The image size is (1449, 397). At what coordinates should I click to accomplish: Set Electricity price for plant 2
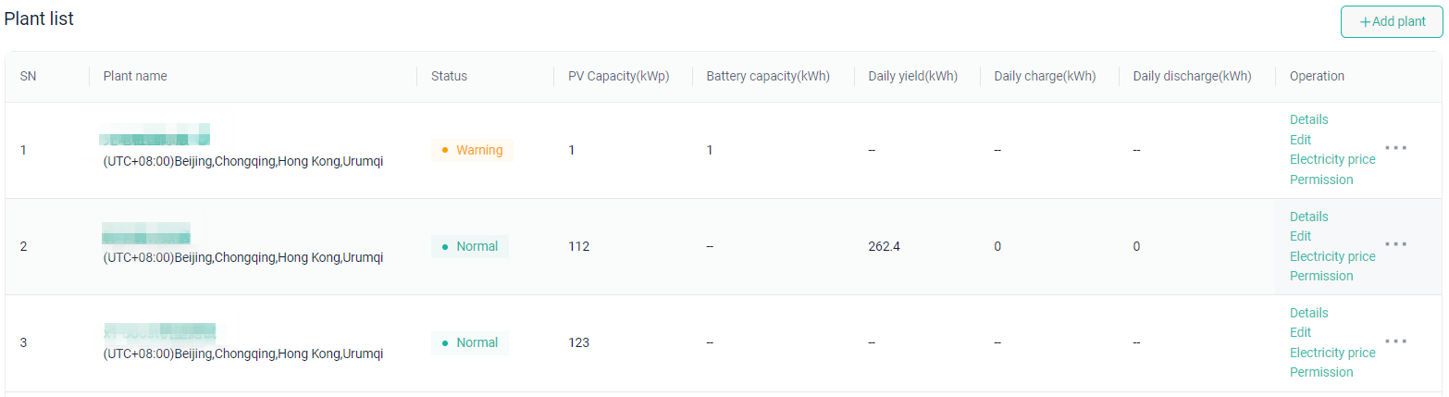click(1332, 256)
